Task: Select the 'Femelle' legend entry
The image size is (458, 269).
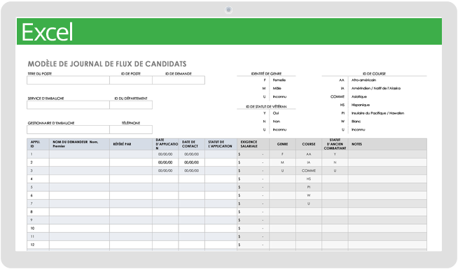Action: pos(279,80)
